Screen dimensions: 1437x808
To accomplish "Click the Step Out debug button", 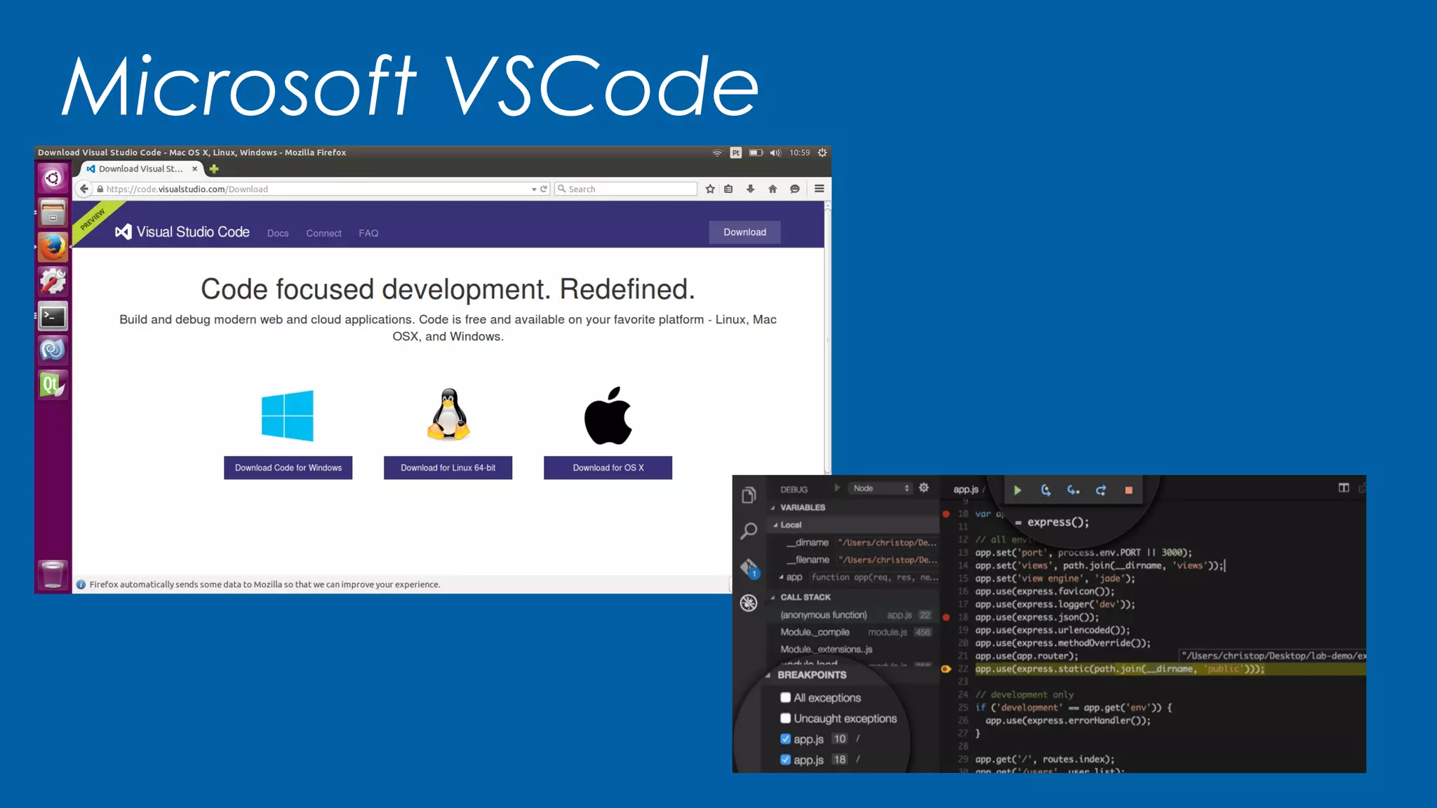I will [1101, 490].
